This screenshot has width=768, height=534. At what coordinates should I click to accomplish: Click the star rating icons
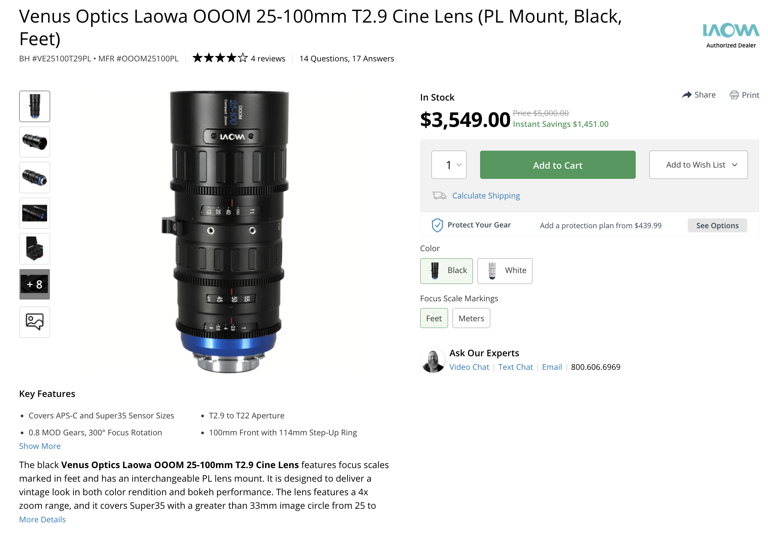(220, 58)
